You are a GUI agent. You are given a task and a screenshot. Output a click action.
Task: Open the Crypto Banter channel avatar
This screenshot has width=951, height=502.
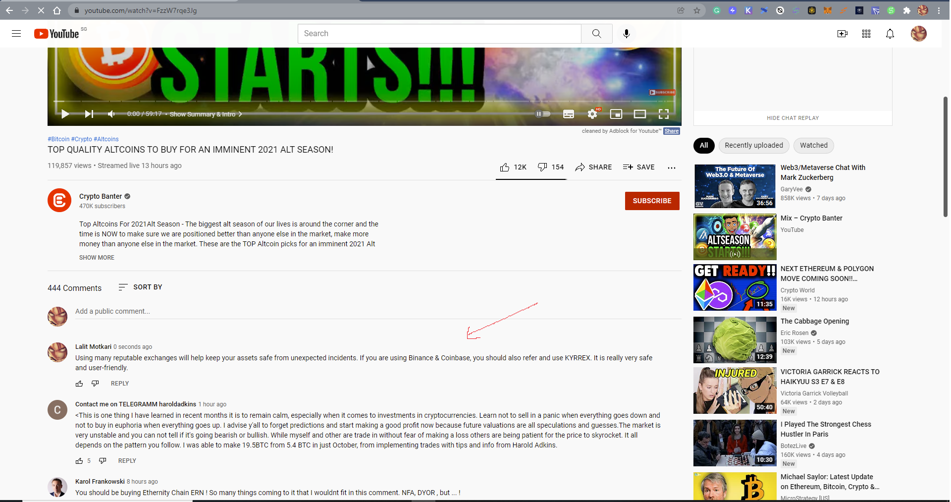(x=59, y=200)
